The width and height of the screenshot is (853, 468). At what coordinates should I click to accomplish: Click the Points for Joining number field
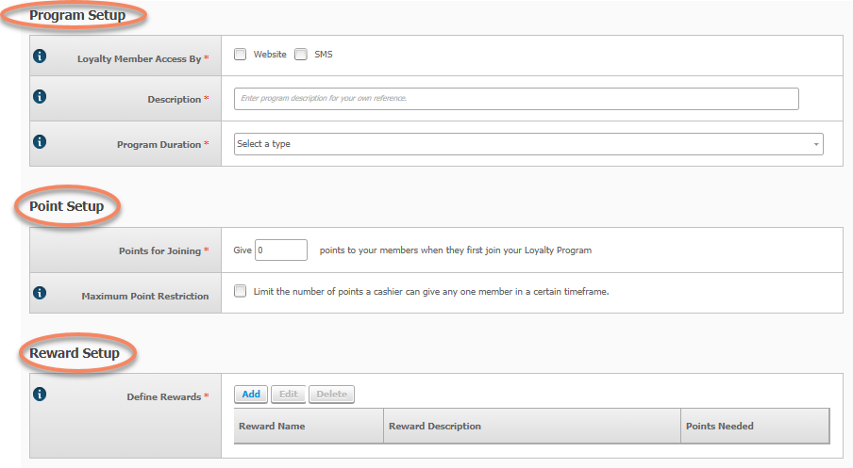click(x=281, y=250)
